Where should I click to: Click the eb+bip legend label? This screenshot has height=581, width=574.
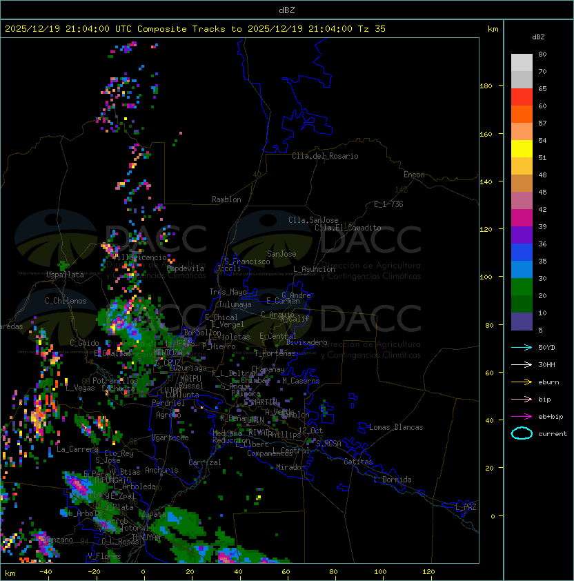[551, 417]
